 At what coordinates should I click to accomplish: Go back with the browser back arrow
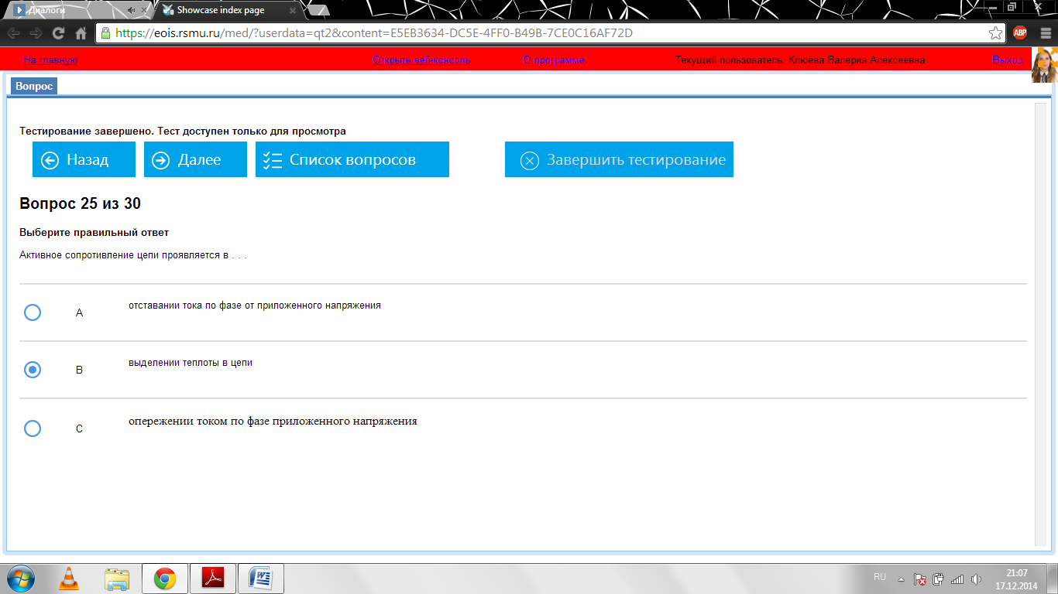[13, 33]
